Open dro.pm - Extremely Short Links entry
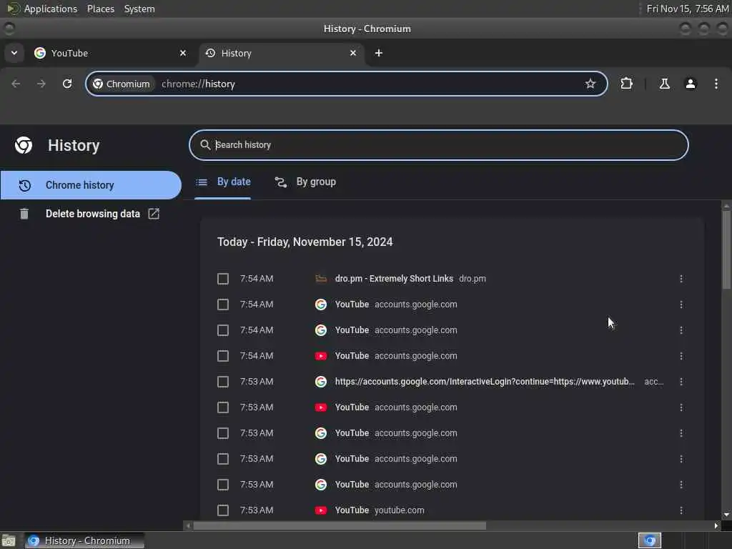 click(x=394, y=279)
